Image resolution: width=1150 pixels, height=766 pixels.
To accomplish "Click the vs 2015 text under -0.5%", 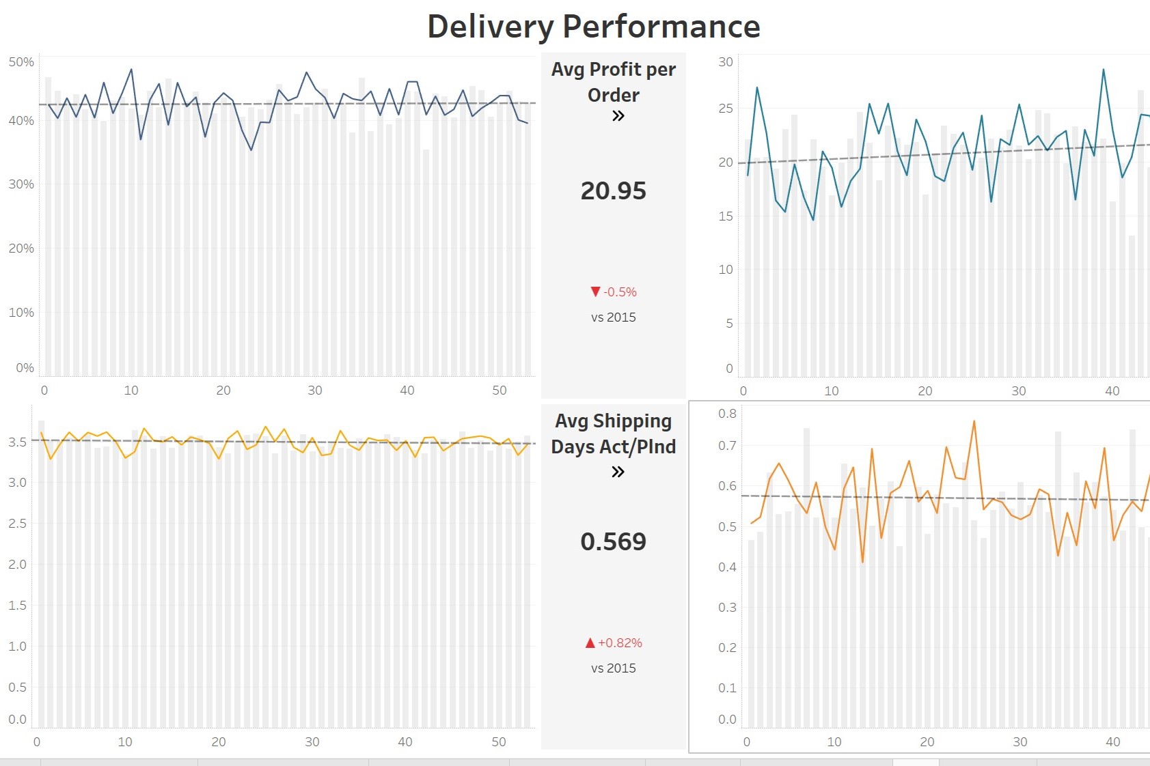I will pyautogui.click(x=614, y=317).
